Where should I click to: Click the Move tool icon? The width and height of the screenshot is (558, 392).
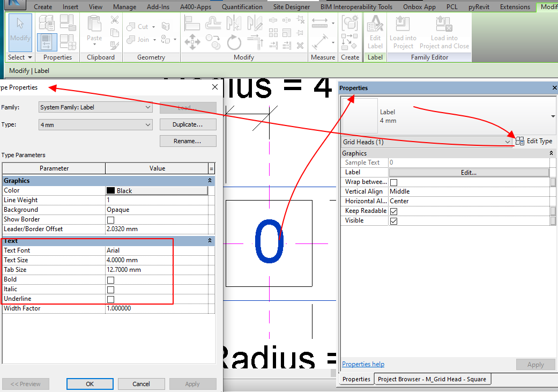pyautogui.click(x=192, y=42)
